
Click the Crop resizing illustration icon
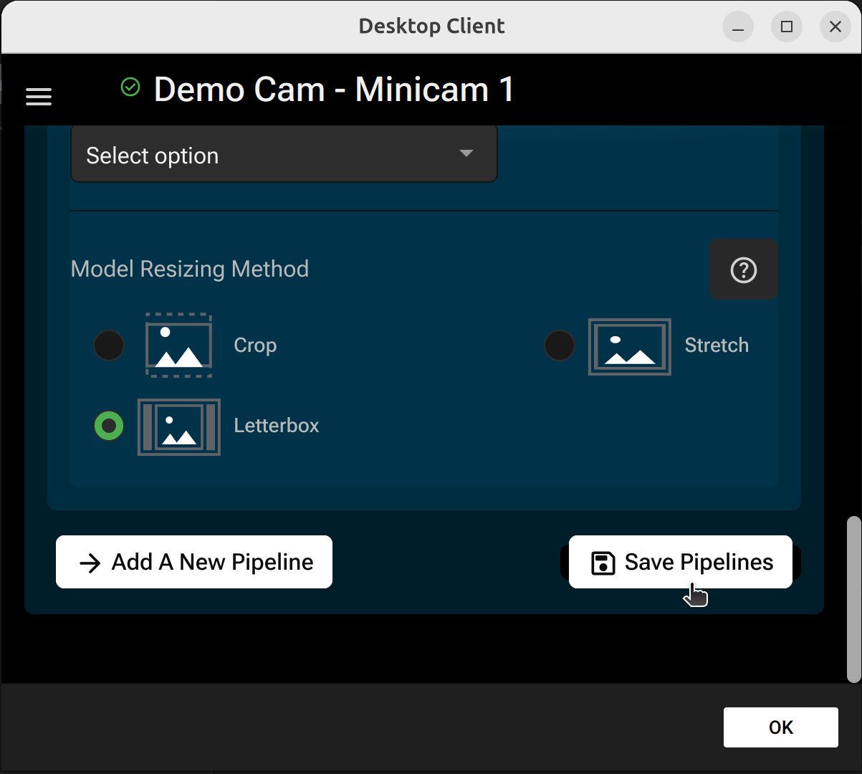click(x=178, y=345)
